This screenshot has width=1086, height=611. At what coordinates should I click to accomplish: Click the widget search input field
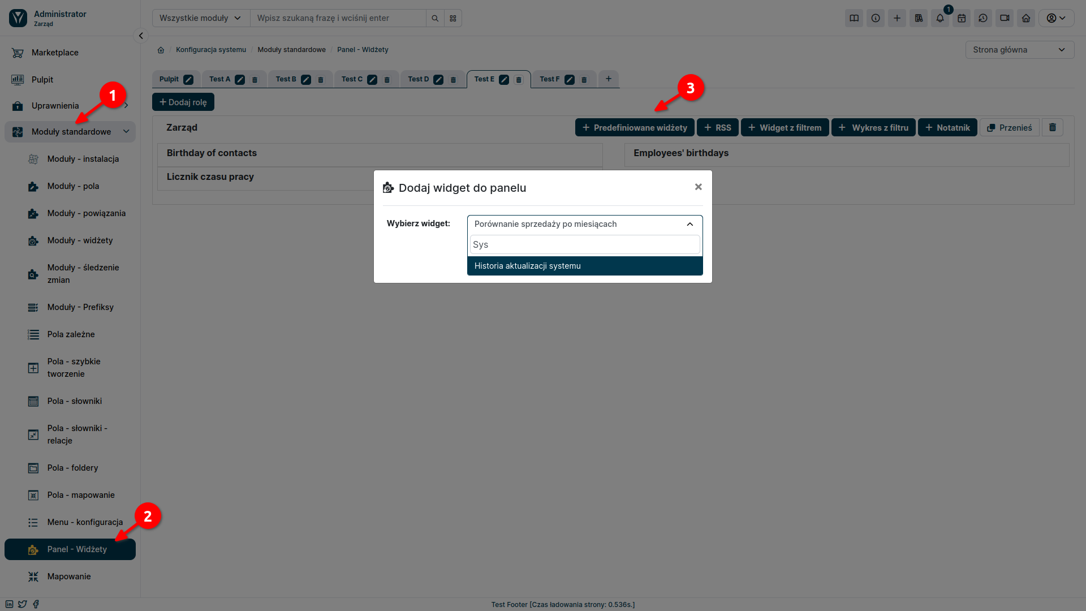(584, 244)
